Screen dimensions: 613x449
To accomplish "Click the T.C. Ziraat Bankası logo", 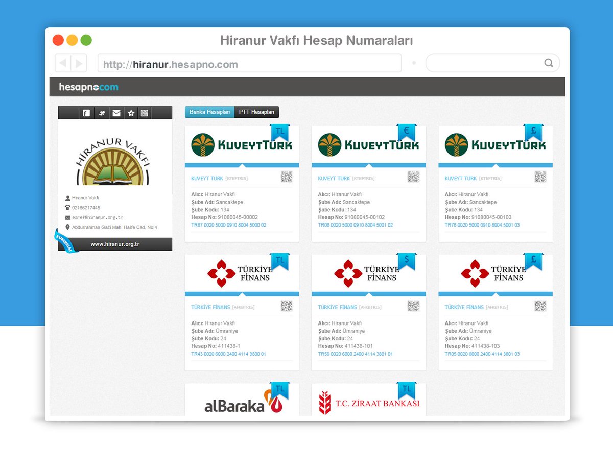I will point(369,403).
